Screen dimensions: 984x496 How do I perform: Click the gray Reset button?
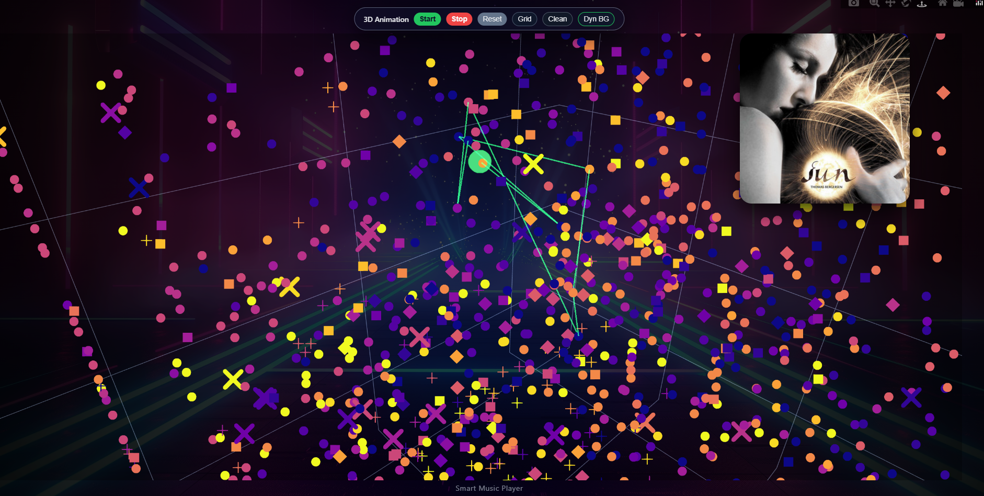pyautogui.click(x=492, y=19)
